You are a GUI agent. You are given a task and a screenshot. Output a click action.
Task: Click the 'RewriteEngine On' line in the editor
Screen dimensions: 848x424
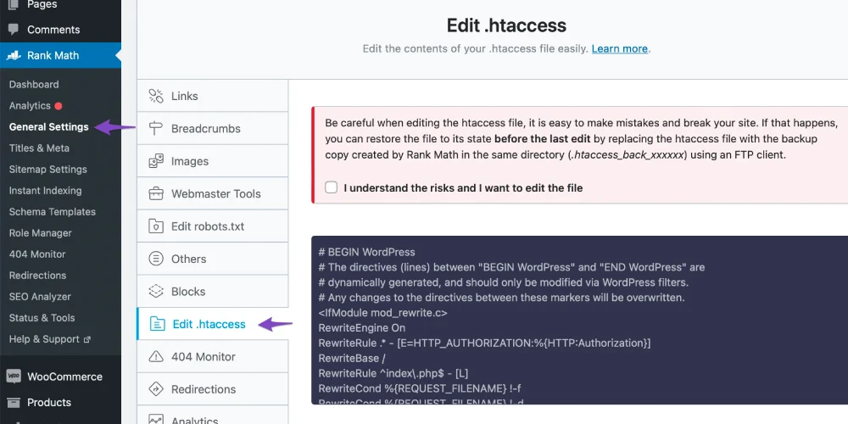pyautogui.click(x=362, y=327)
